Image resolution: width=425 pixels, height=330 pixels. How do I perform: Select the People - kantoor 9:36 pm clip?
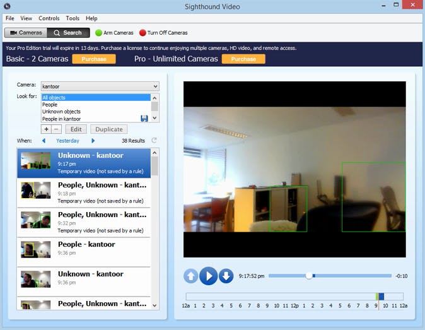click(x=84, y=252)
